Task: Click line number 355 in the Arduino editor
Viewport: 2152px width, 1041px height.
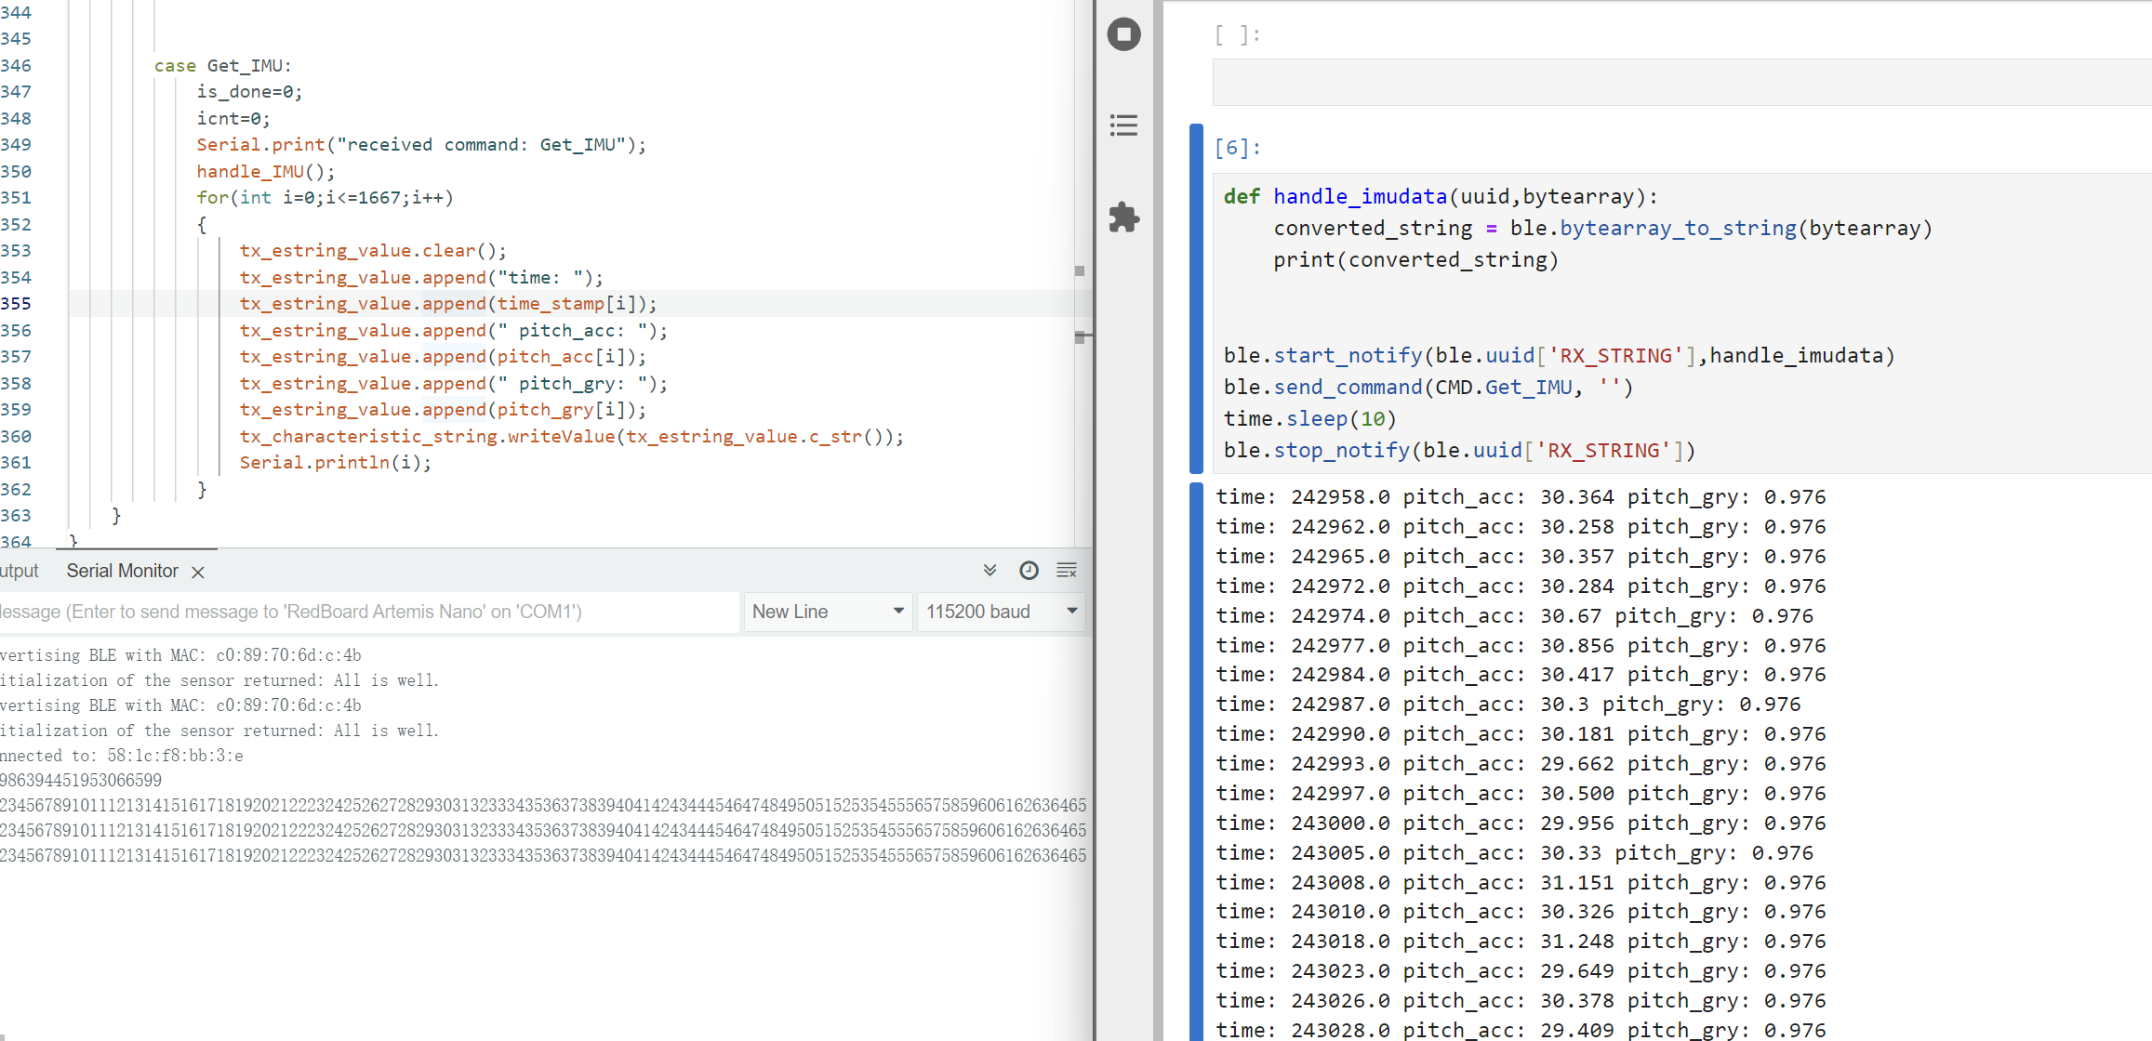Action: [x=16, y=303]
